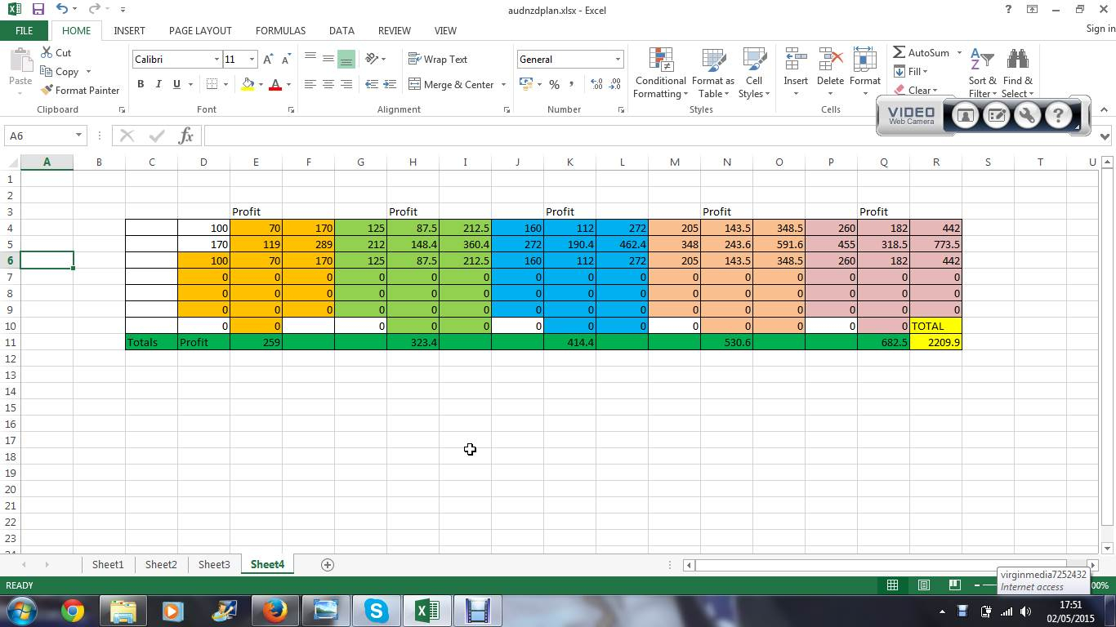The image size is (1116, 627).
Task: Switch to the Sheet2 tab
Action: [x=161, y=564]
